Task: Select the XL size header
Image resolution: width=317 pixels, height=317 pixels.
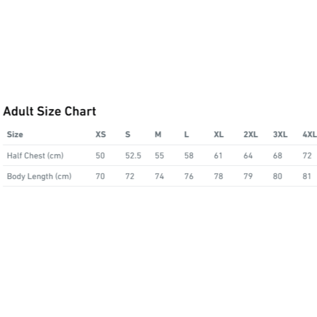Action: tap(219, 134)
